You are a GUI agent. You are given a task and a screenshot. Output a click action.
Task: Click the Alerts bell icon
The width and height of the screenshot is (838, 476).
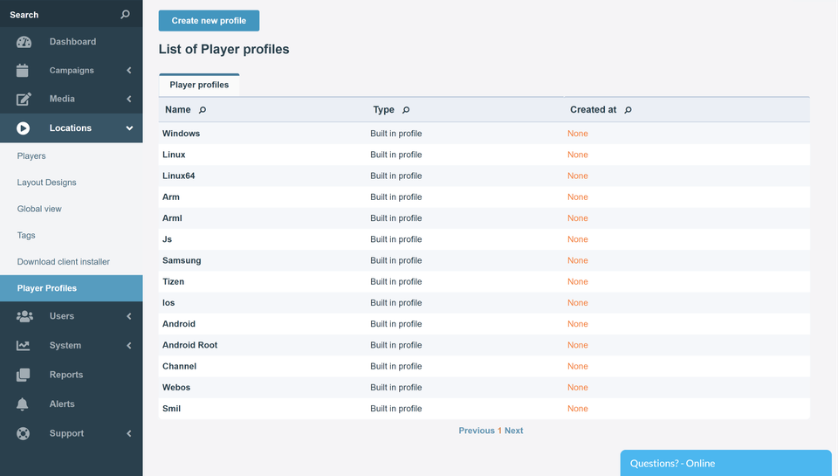23,404
